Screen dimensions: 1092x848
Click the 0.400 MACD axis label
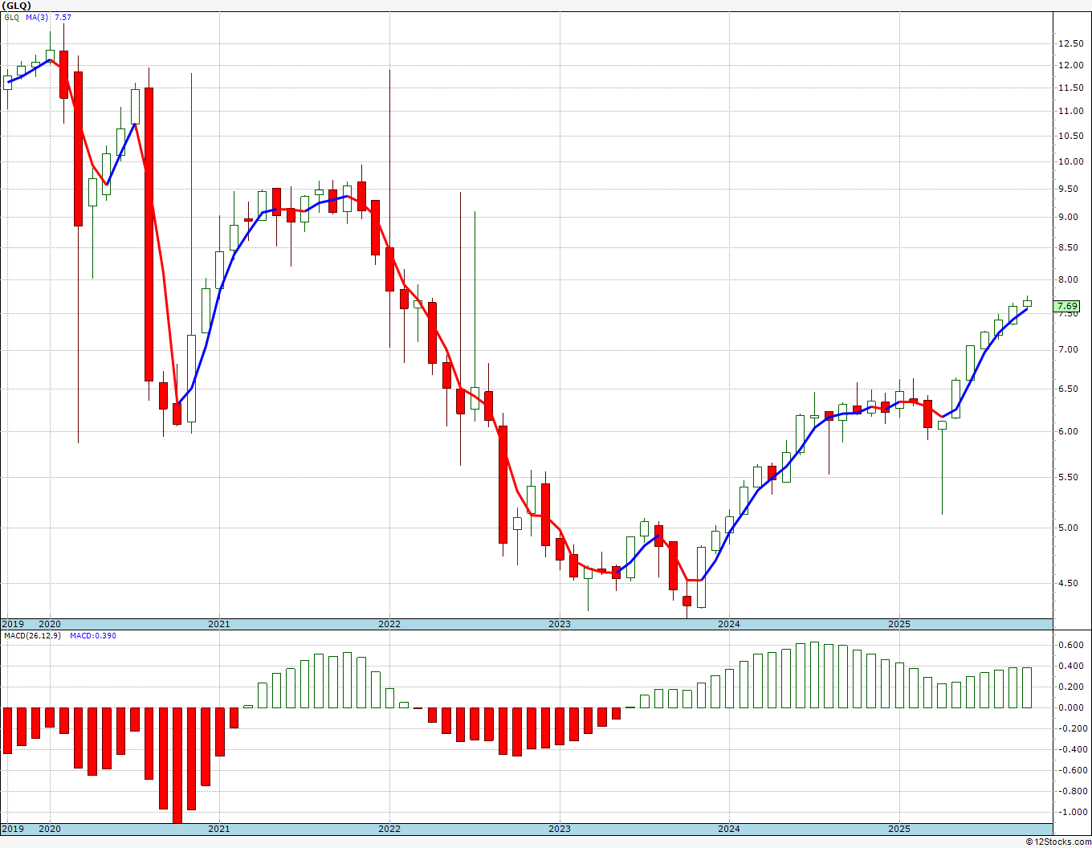(1070, 666)
